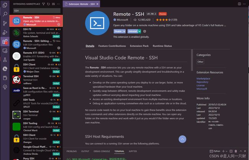Refresh the extensions marketplace list

(48, 4)
